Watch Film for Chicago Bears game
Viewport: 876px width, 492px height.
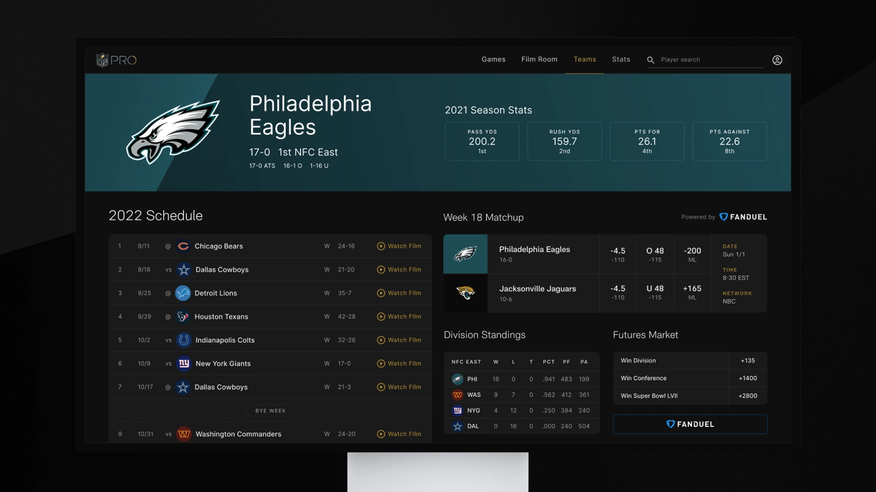pos(399,246)
